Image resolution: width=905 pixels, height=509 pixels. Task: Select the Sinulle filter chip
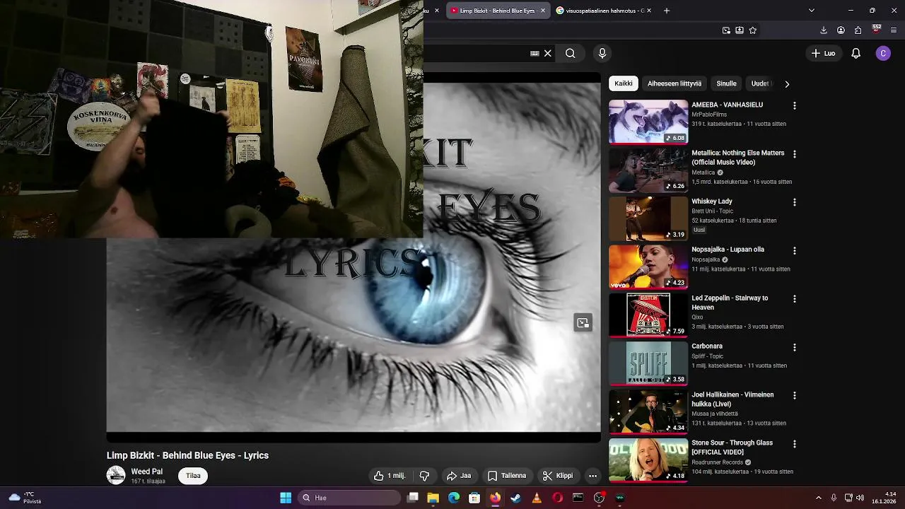pyautogui.click(x=726, y=83)
